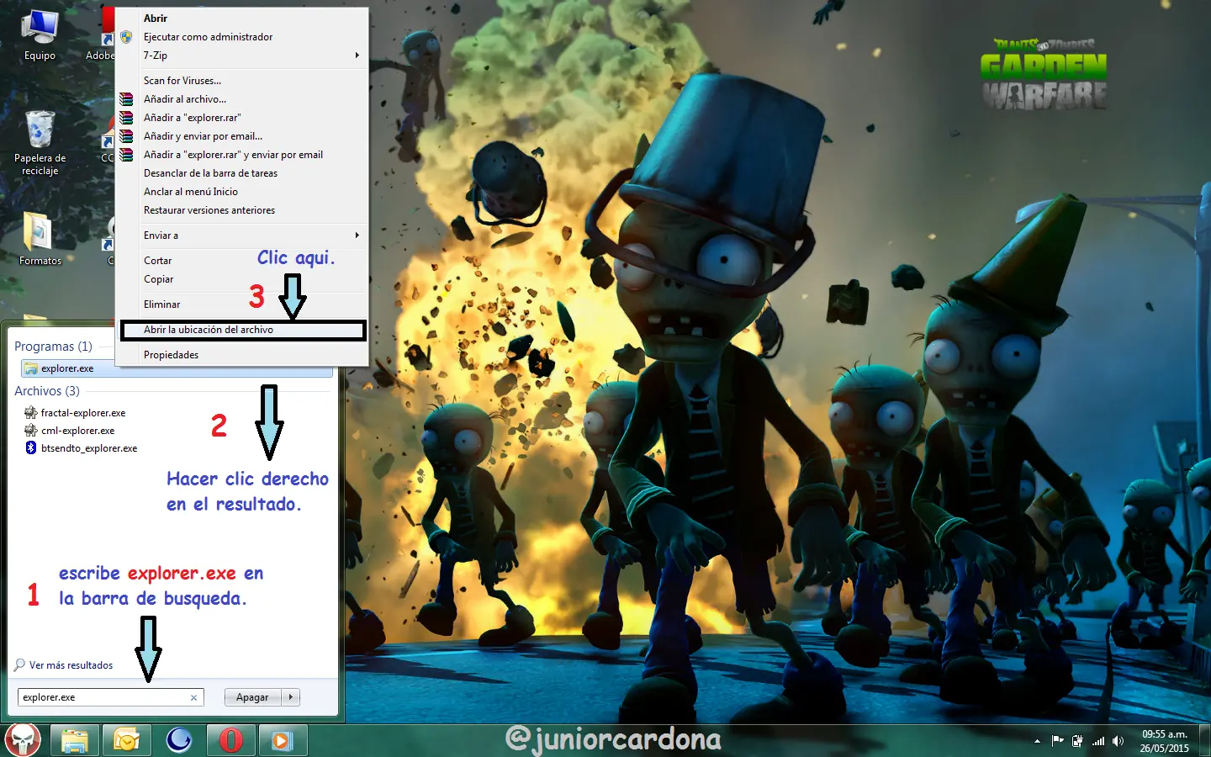
Task: Click the skull Start button
Action: tap(23, 740)
